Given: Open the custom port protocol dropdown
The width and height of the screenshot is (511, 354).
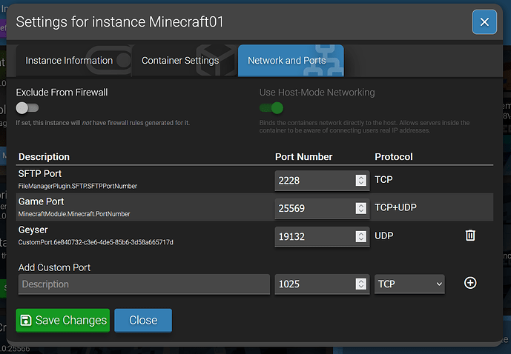Looking at the screenshot, I should 409,284.
